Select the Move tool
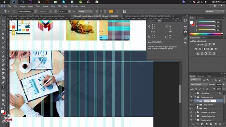Screen dimensions: 226x127 pyautogui.click(x=3, y=21)
